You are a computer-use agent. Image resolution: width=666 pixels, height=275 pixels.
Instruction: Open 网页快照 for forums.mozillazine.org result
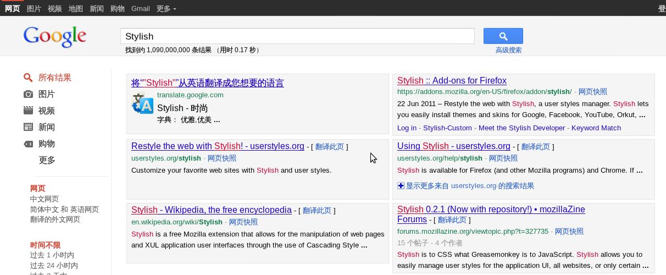click(569, 232)
